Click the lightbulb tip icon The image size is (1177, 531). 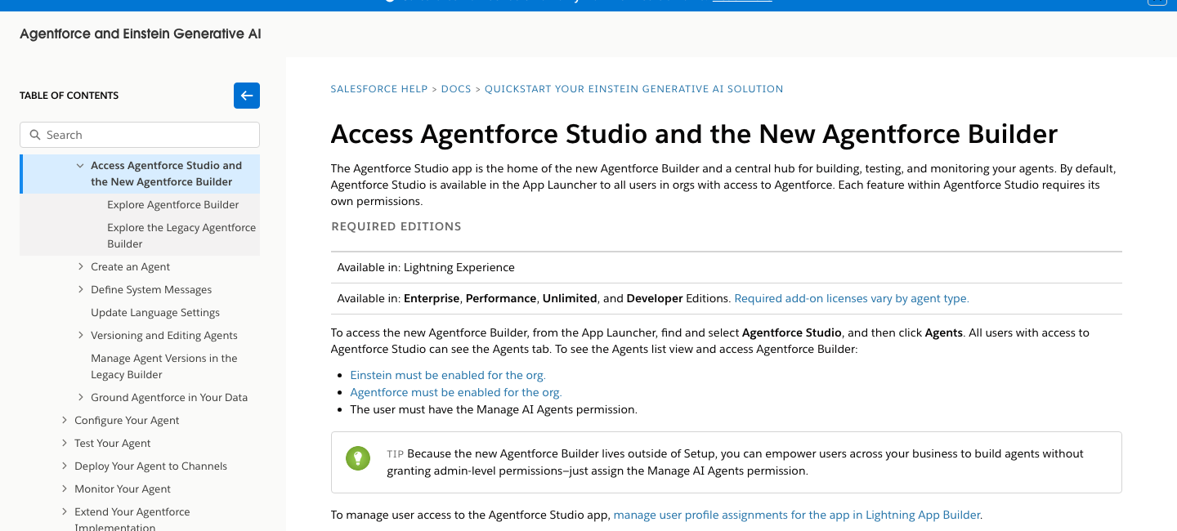(x=358, y=458)
